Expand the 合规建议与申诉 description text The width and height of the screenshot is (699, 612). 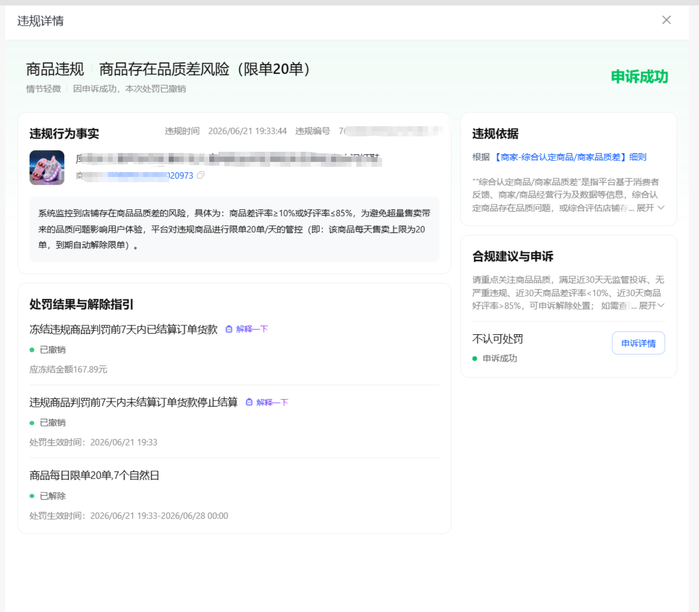pyautogui.click(x=651, y=305)
